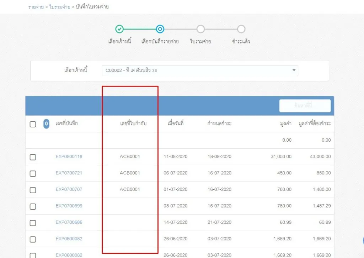
Task: Click the 'ชำระแล้ว' step circle
Action: pos(241,29)
